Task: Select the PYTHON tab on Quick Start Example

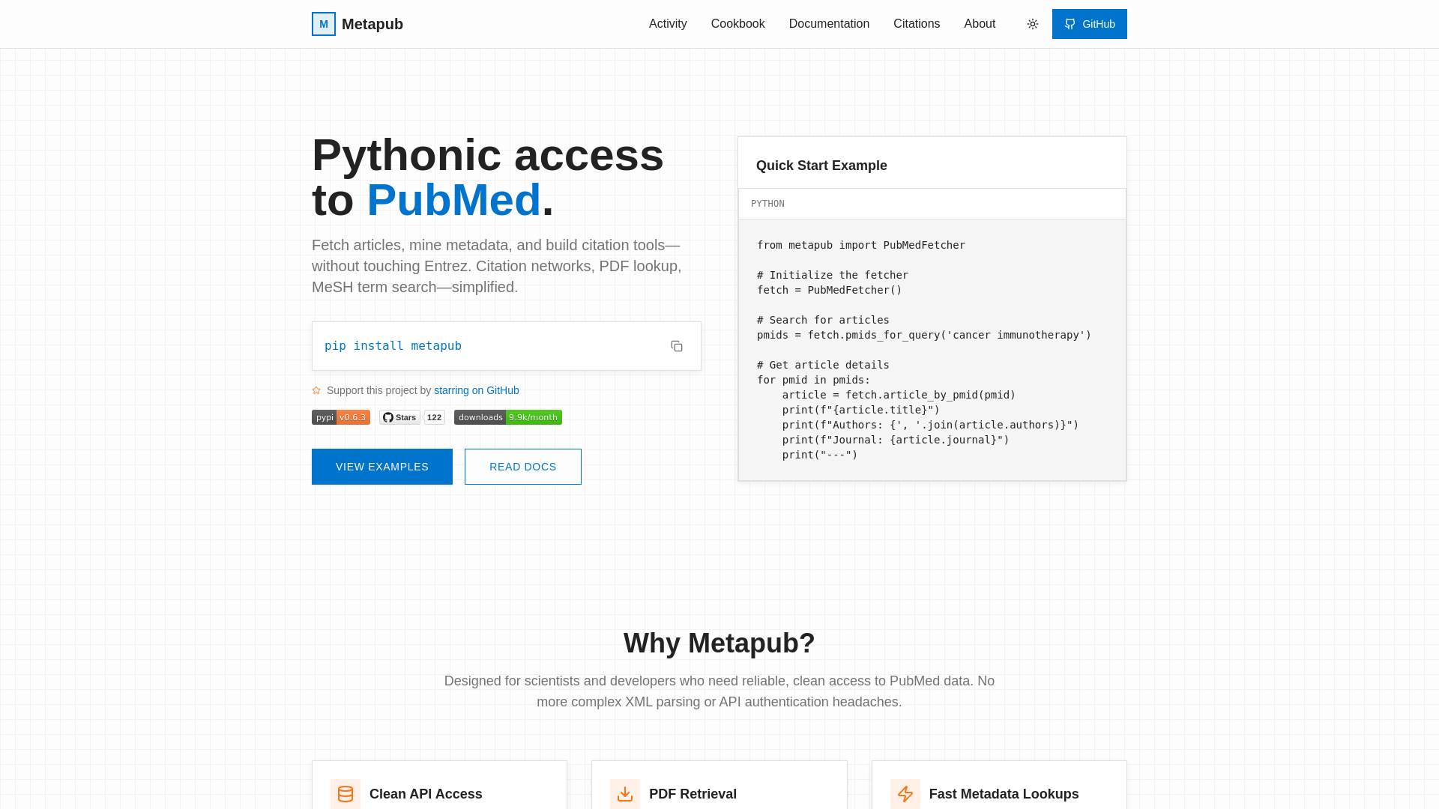Action: [x=767, y=204]
